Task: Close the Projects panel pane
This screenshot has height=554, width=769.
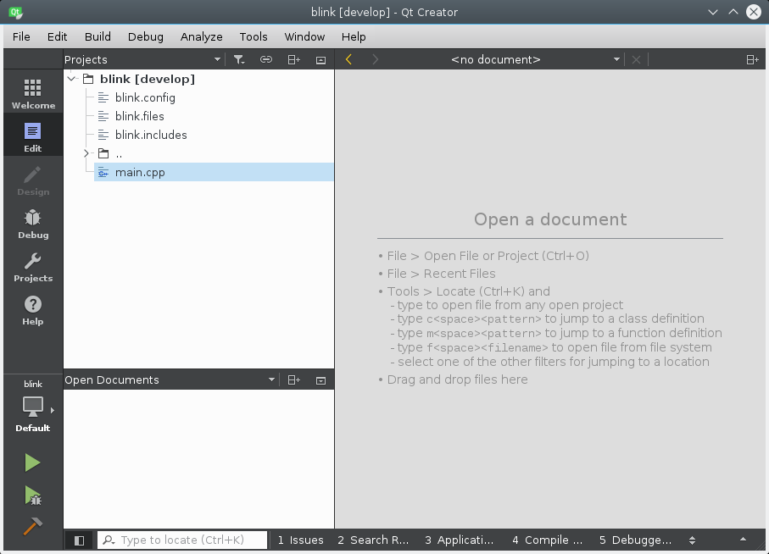Action: tap(320, 60)
